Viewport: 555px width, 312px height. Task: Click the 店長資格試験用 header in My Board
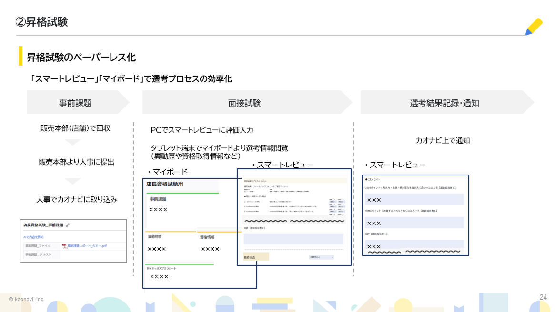164,184
